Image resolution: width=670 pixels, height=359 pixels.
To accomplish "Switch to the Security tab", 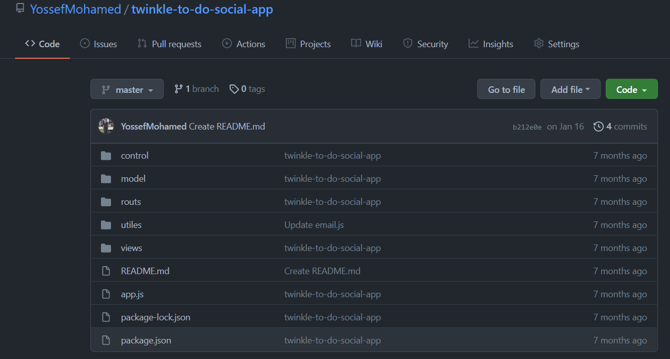I will 425,44.
